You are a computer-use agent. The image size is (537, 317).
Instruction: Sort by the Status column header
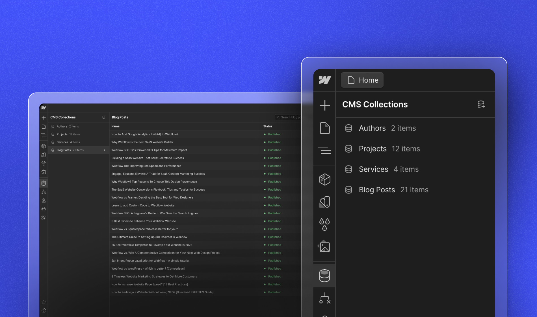click(268, 126)
